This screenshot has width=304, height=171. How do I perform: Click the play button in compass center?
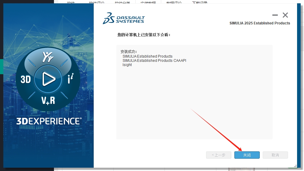pos(48,79)
